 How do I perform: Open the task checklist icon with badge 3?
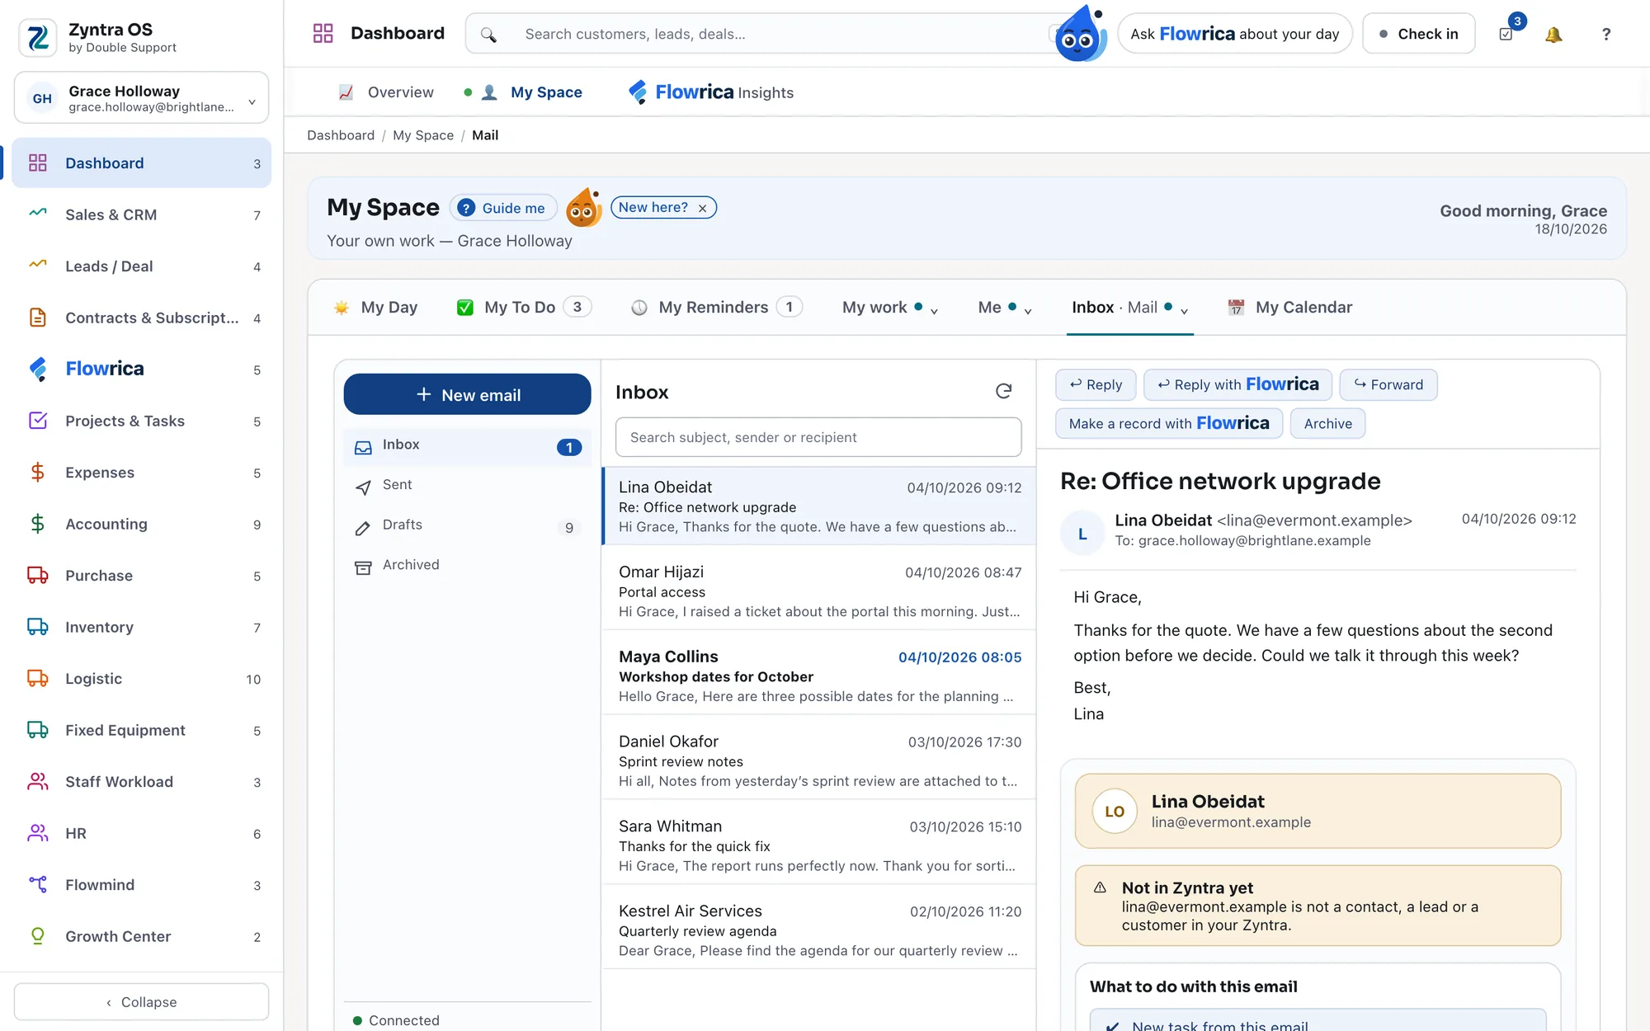coord(1506,34)
